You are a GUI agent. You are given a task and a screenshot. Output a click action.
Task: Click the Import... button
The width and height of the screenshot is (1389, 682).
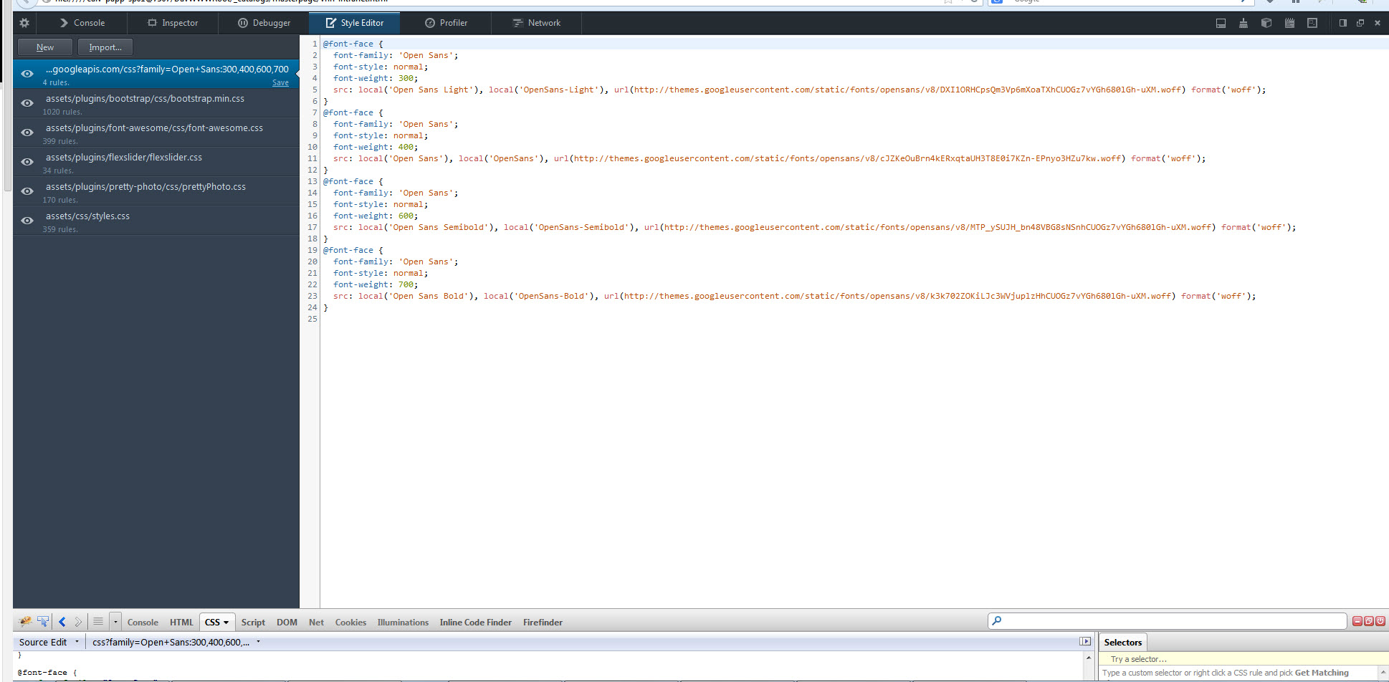click(105, 47)
